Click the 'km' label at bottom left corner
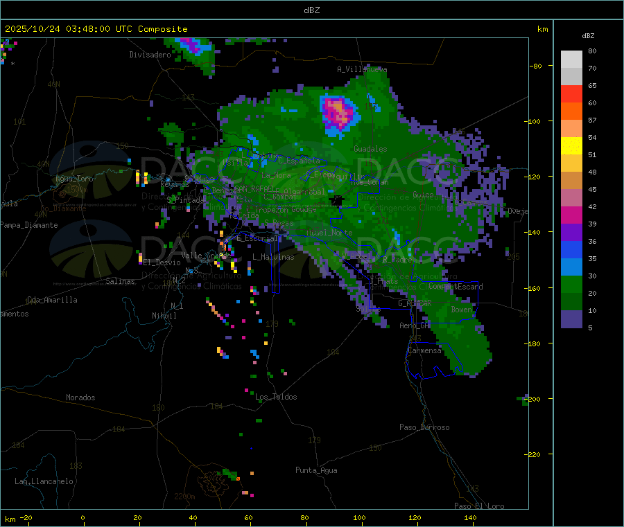The height and width of the screenshot is (527, 624). coord(10,519)
